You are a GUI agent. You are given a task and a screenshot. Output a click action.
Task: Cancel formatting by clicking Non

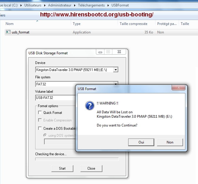click(x=170, y=142)
